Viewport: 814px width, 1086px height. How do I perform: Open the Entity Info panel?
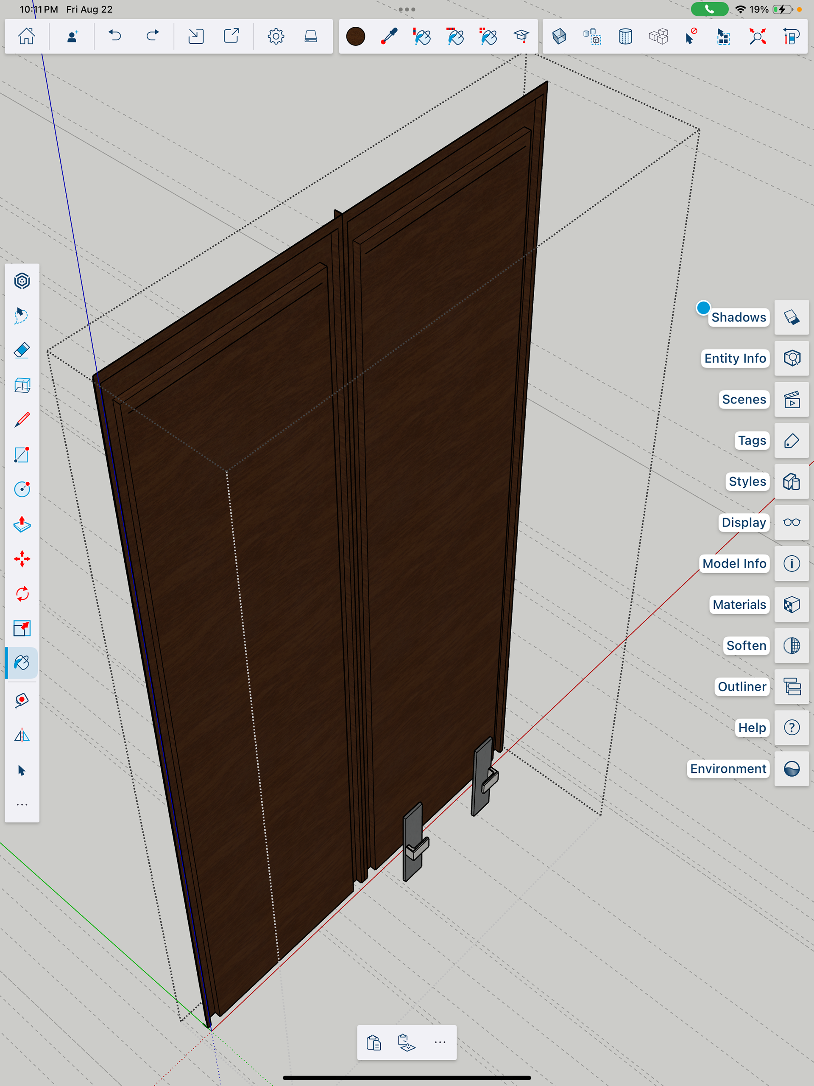pyautogui.click(x=792, y=358)
